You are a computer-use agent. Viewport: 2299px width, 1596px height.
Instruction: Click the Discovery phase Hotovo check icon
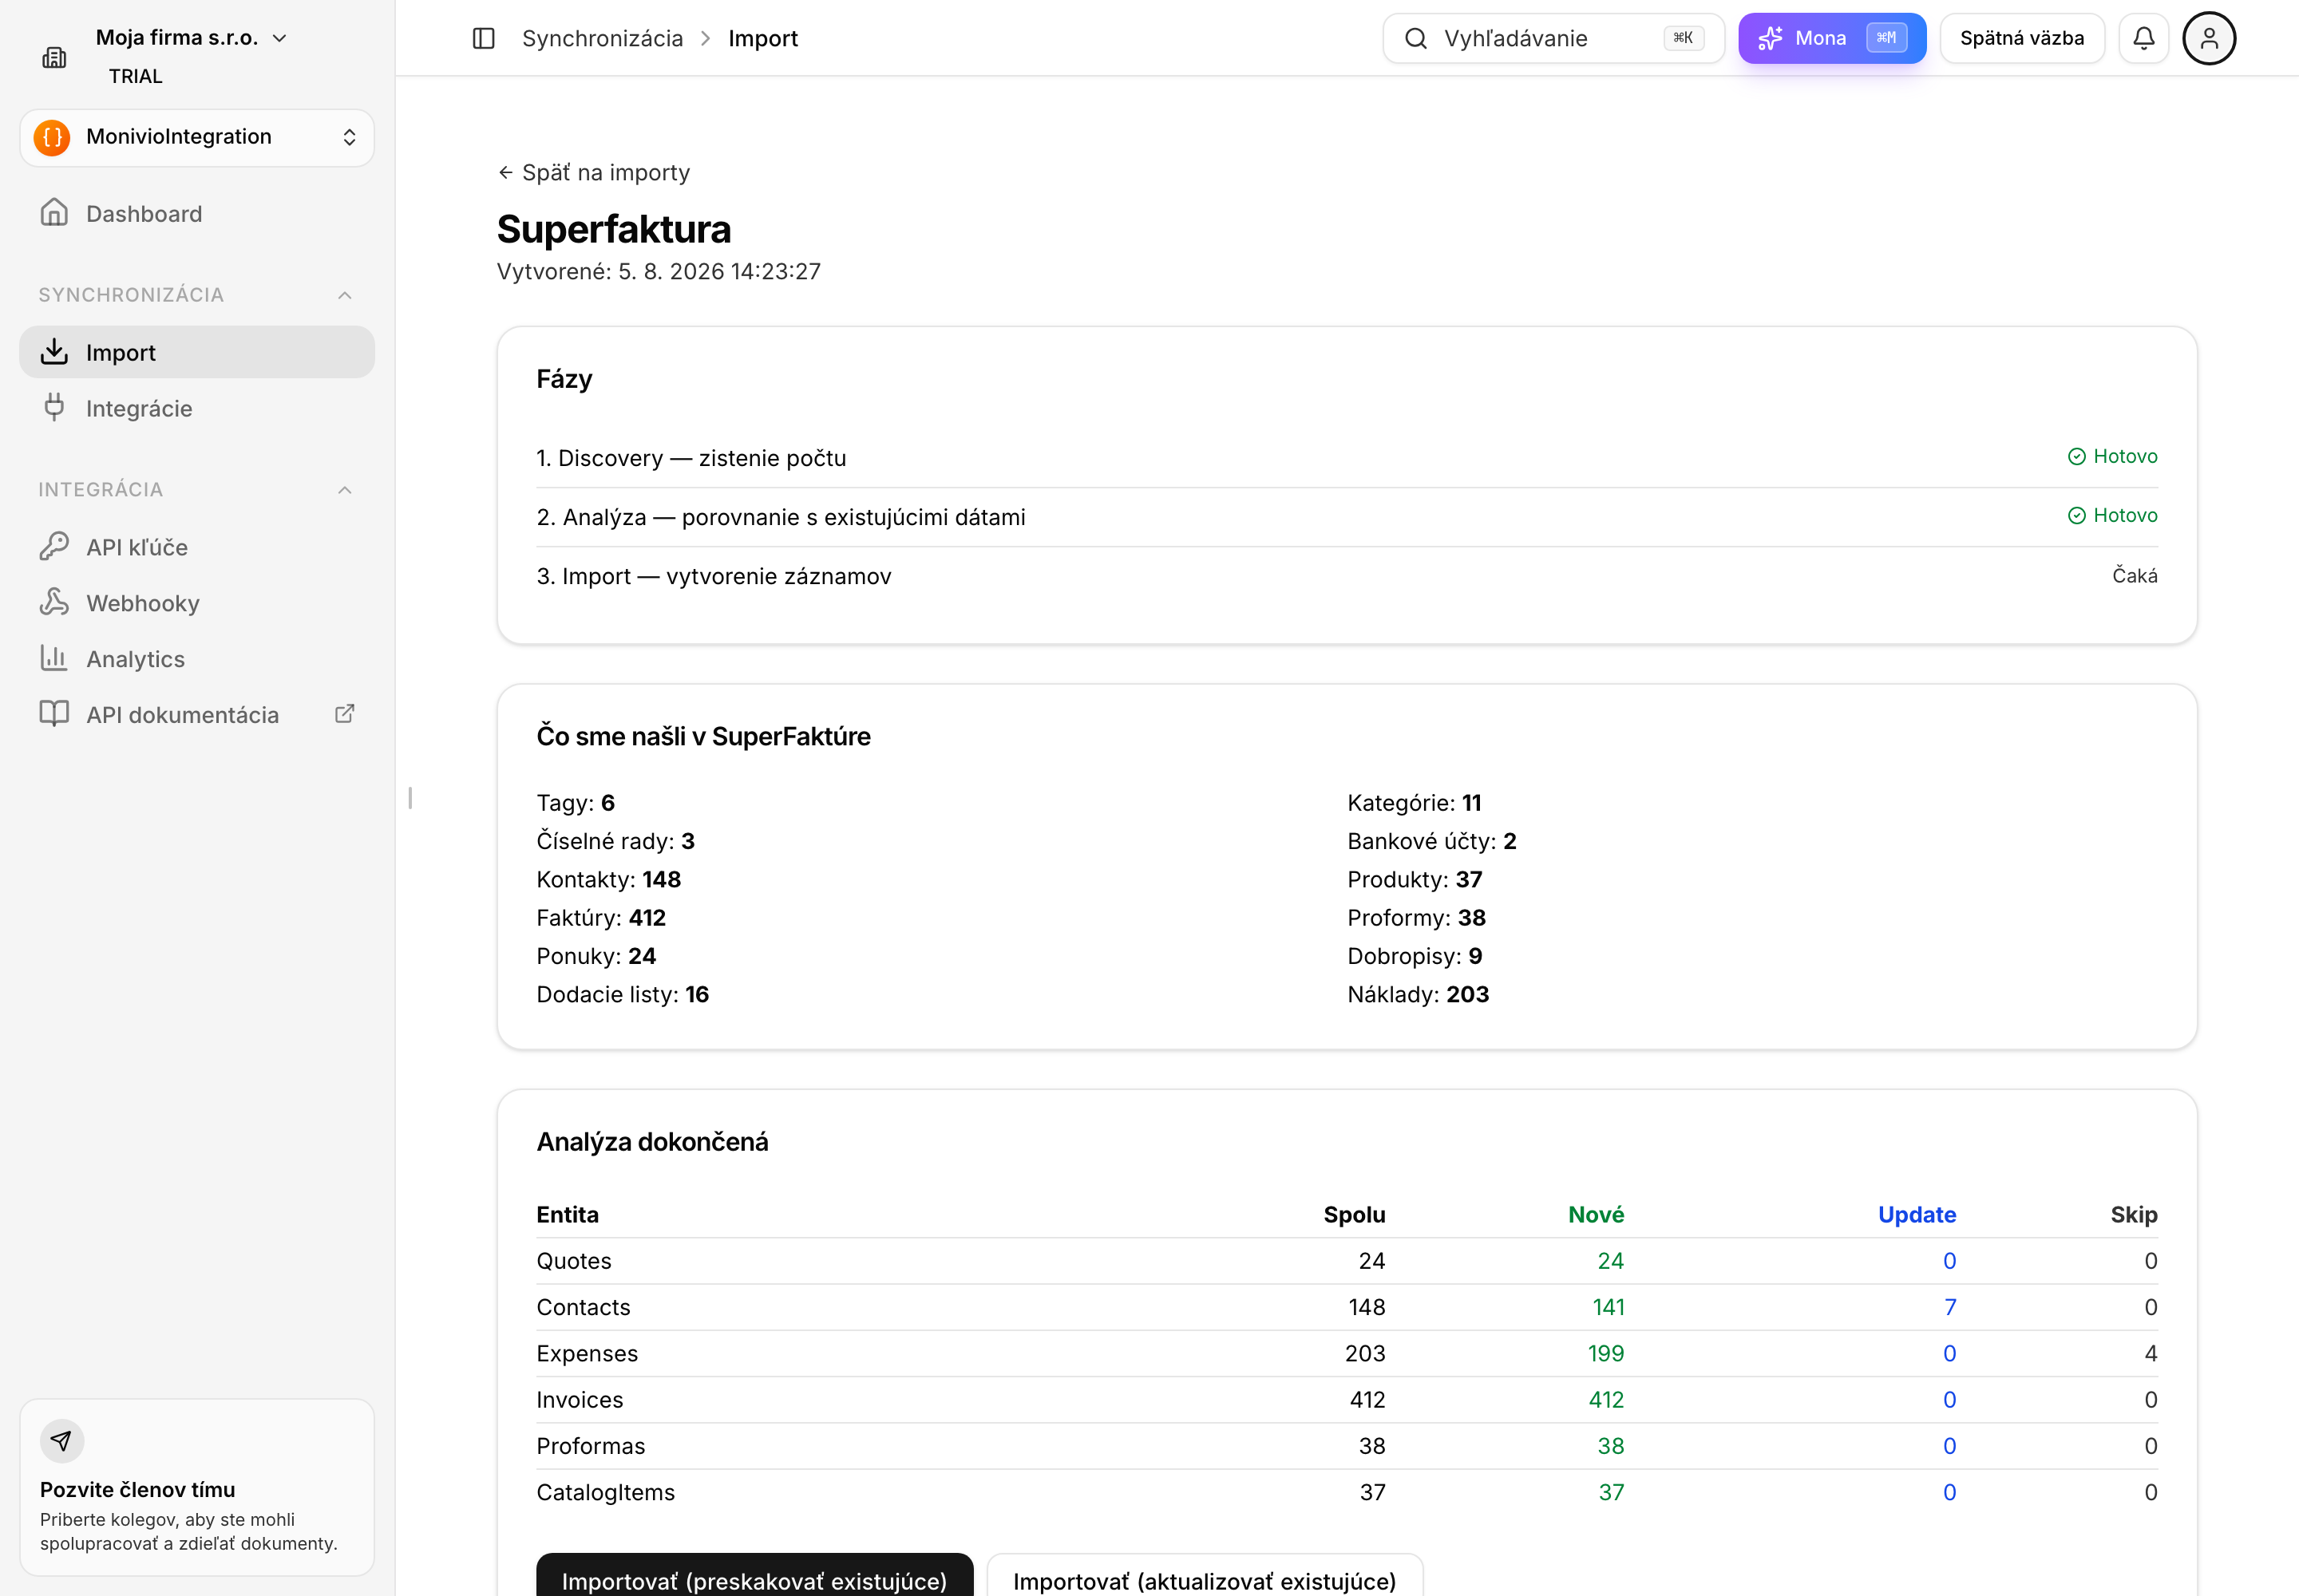click(2077, 457)
